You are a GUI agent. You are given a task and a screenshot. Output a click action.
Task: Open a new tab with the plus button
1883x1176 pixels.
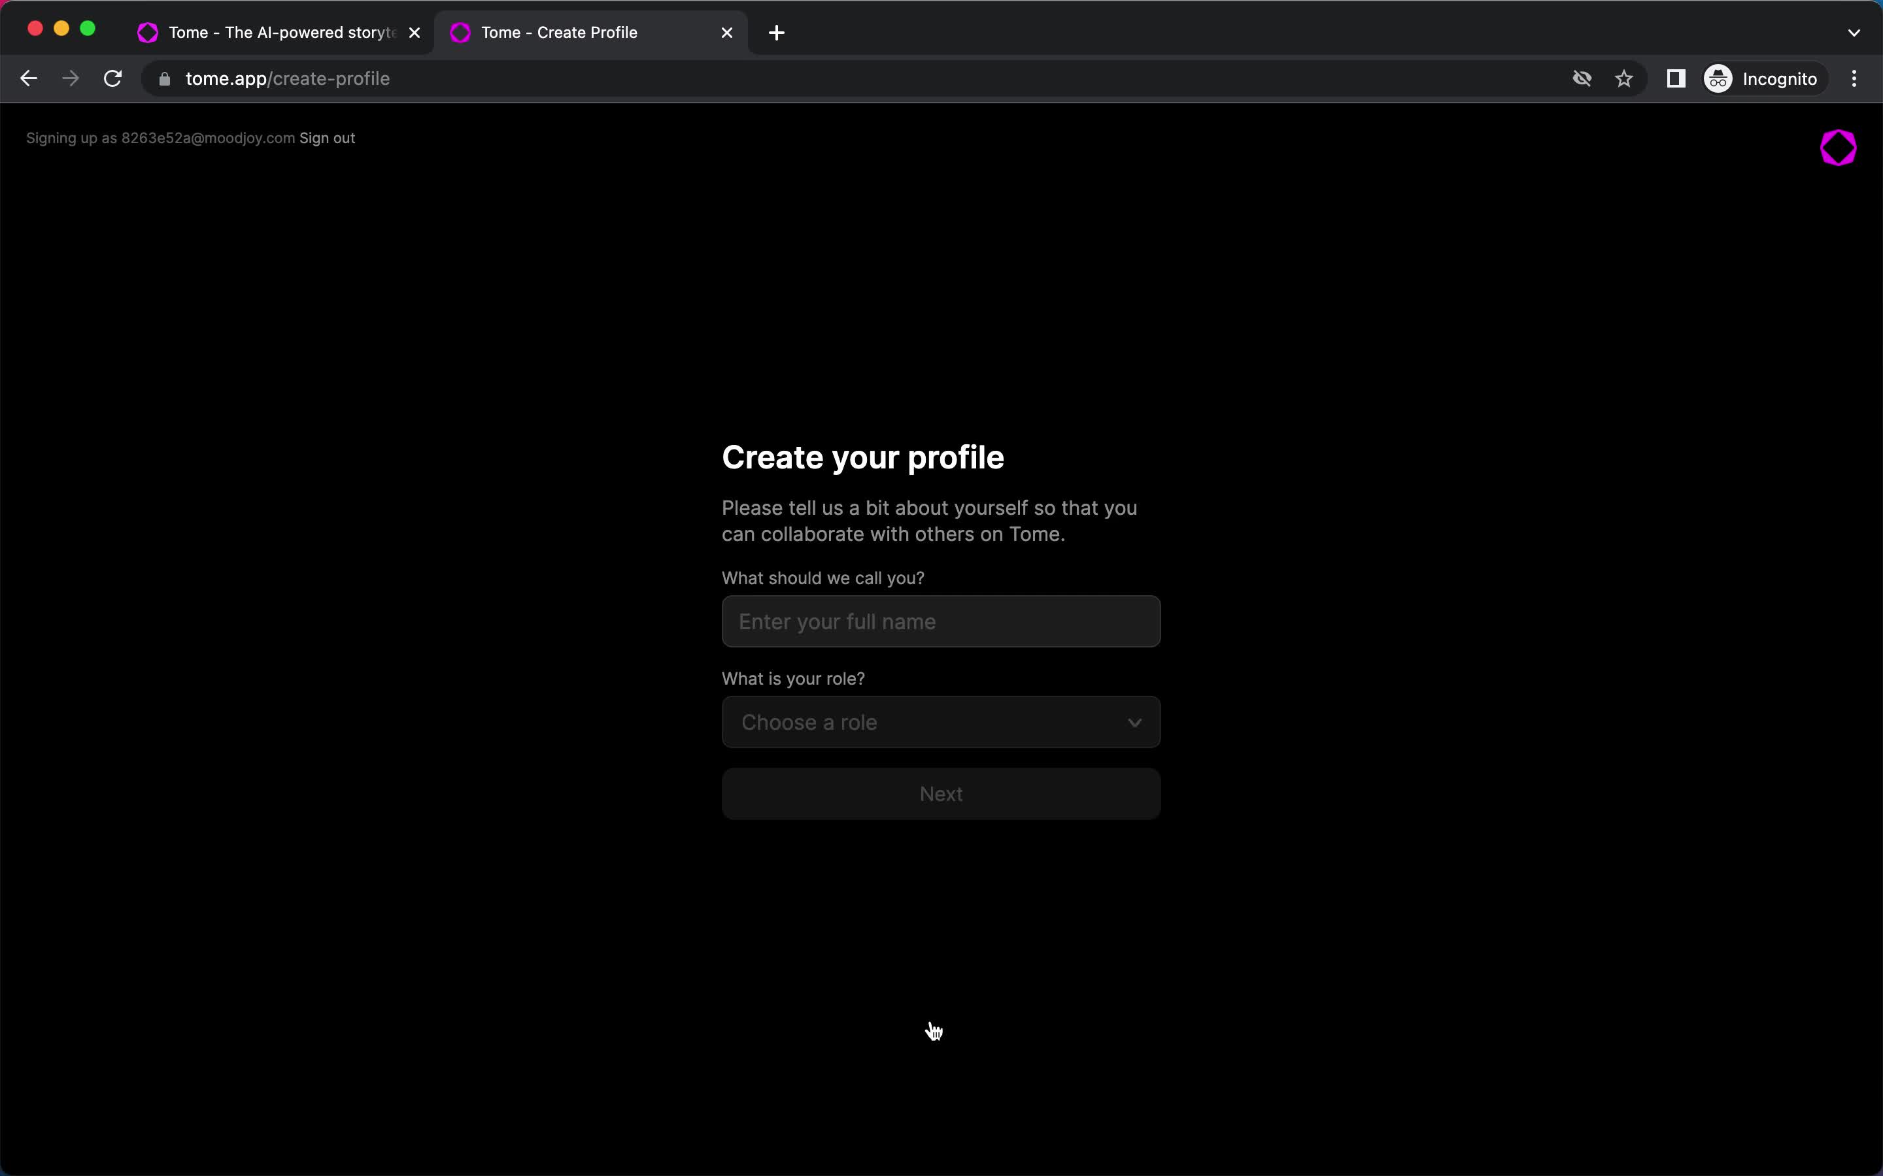(776, 33)
